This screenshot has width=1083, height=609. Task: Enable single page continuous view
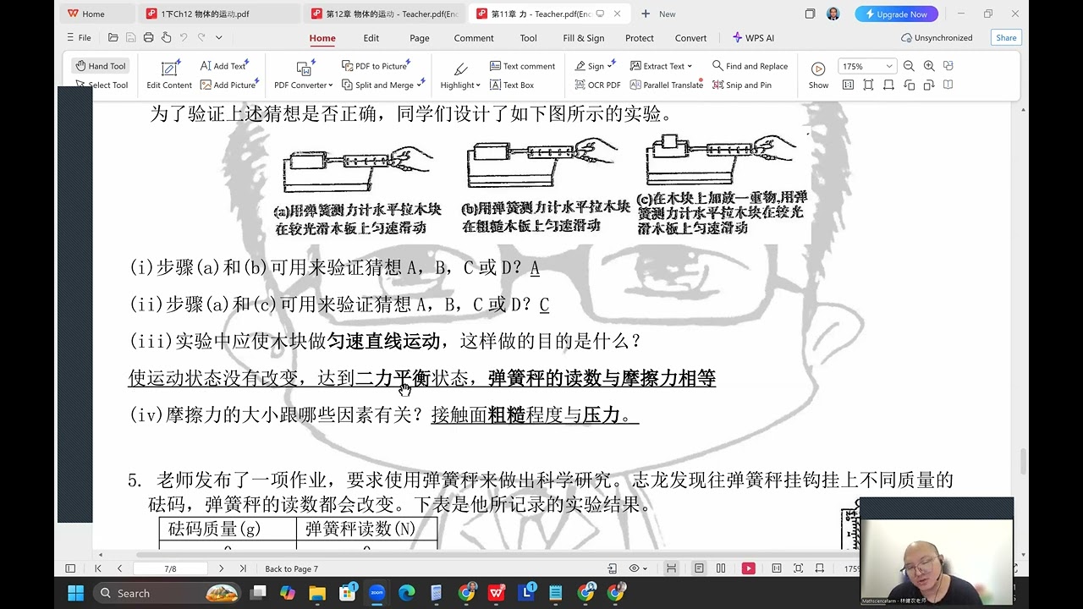click(699, 568)
